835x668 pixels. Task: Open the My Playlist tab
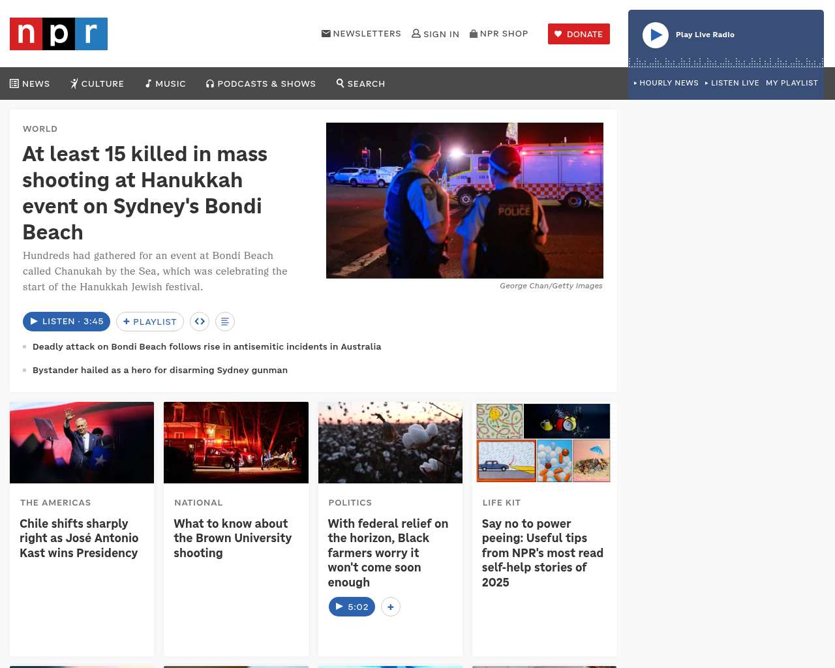click(791, 83)
